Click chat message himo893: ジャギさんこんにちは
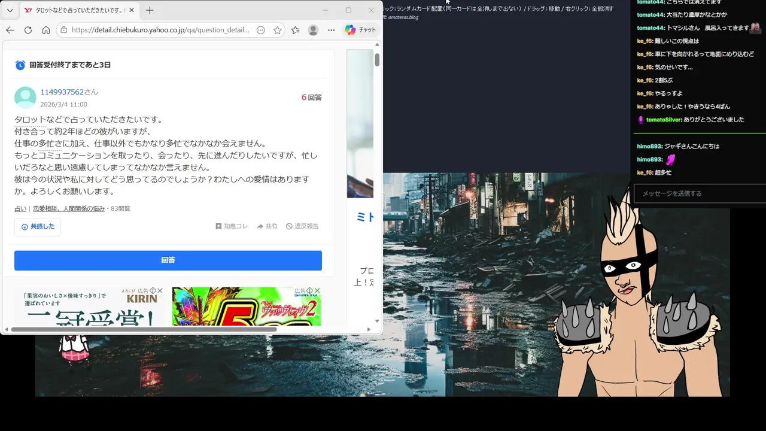The width and height of the screenshot is (766, 431). (x=678, y=146)
